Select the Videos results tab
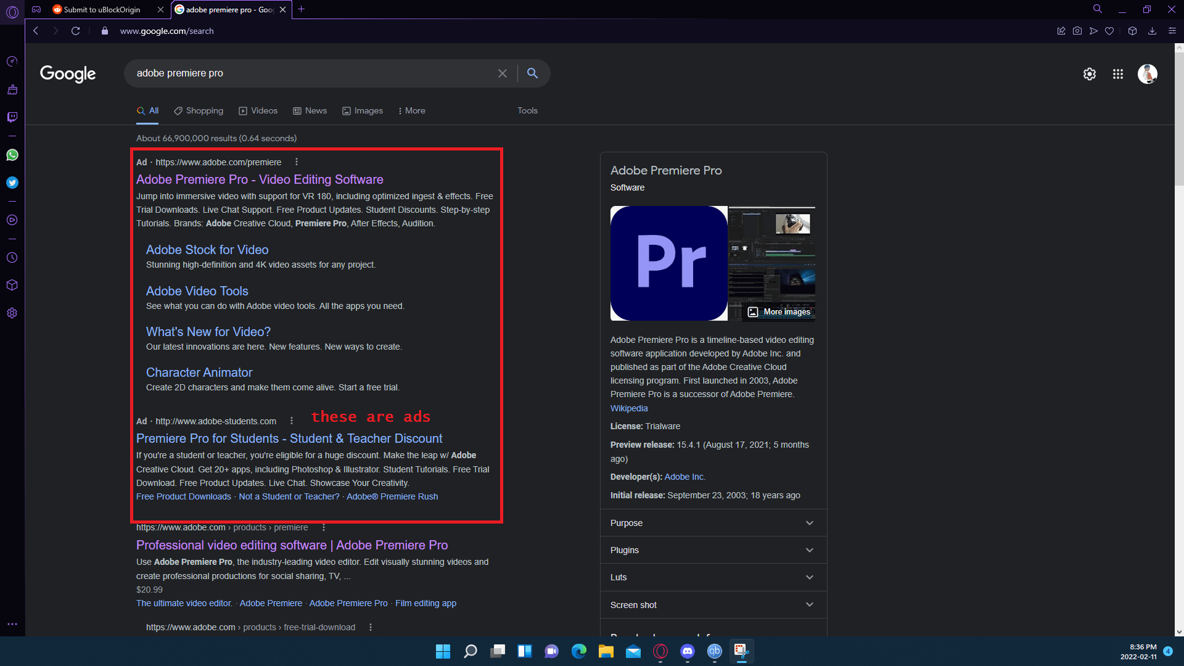Viewport: 1184px width, 666px height. coord(258,111)
